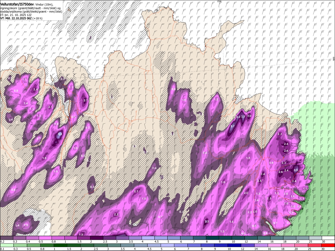Click the upper scale swatch labeled 12
The height and width of the screenshot is (251, 335).
251,238
